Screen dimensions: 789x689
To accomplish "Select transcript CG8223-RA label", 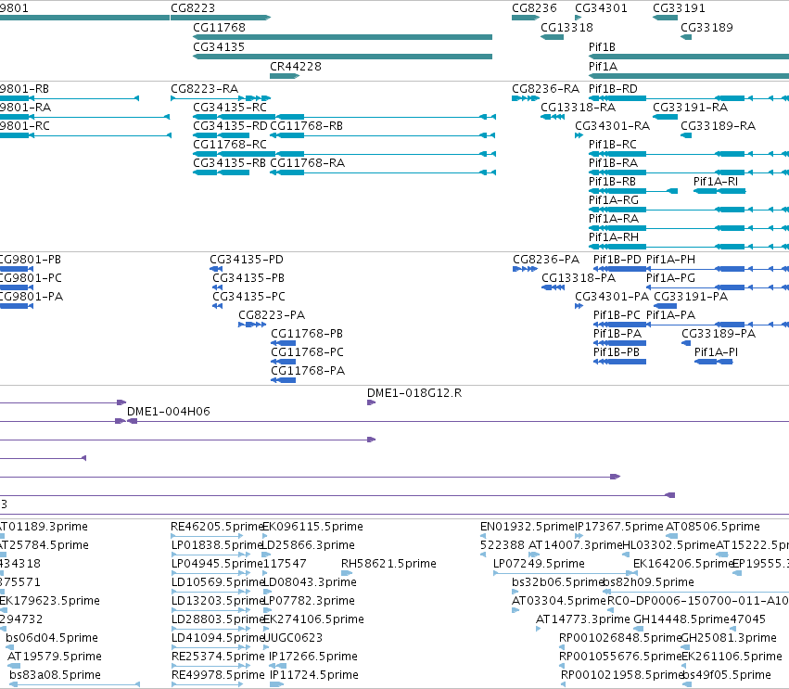I will coord(204,89).
